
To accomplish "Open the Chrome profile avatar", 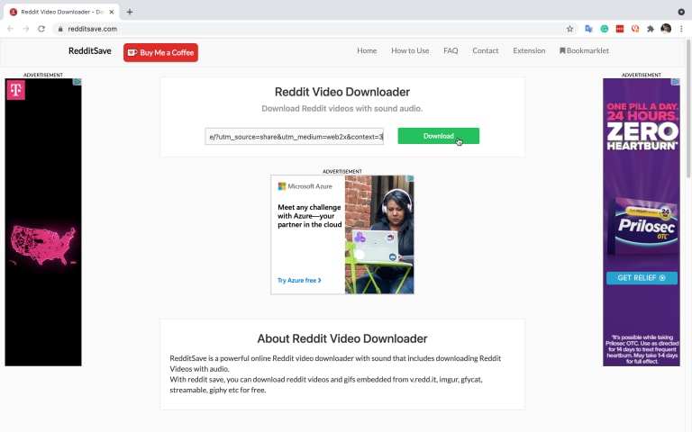I will (666, 29).
